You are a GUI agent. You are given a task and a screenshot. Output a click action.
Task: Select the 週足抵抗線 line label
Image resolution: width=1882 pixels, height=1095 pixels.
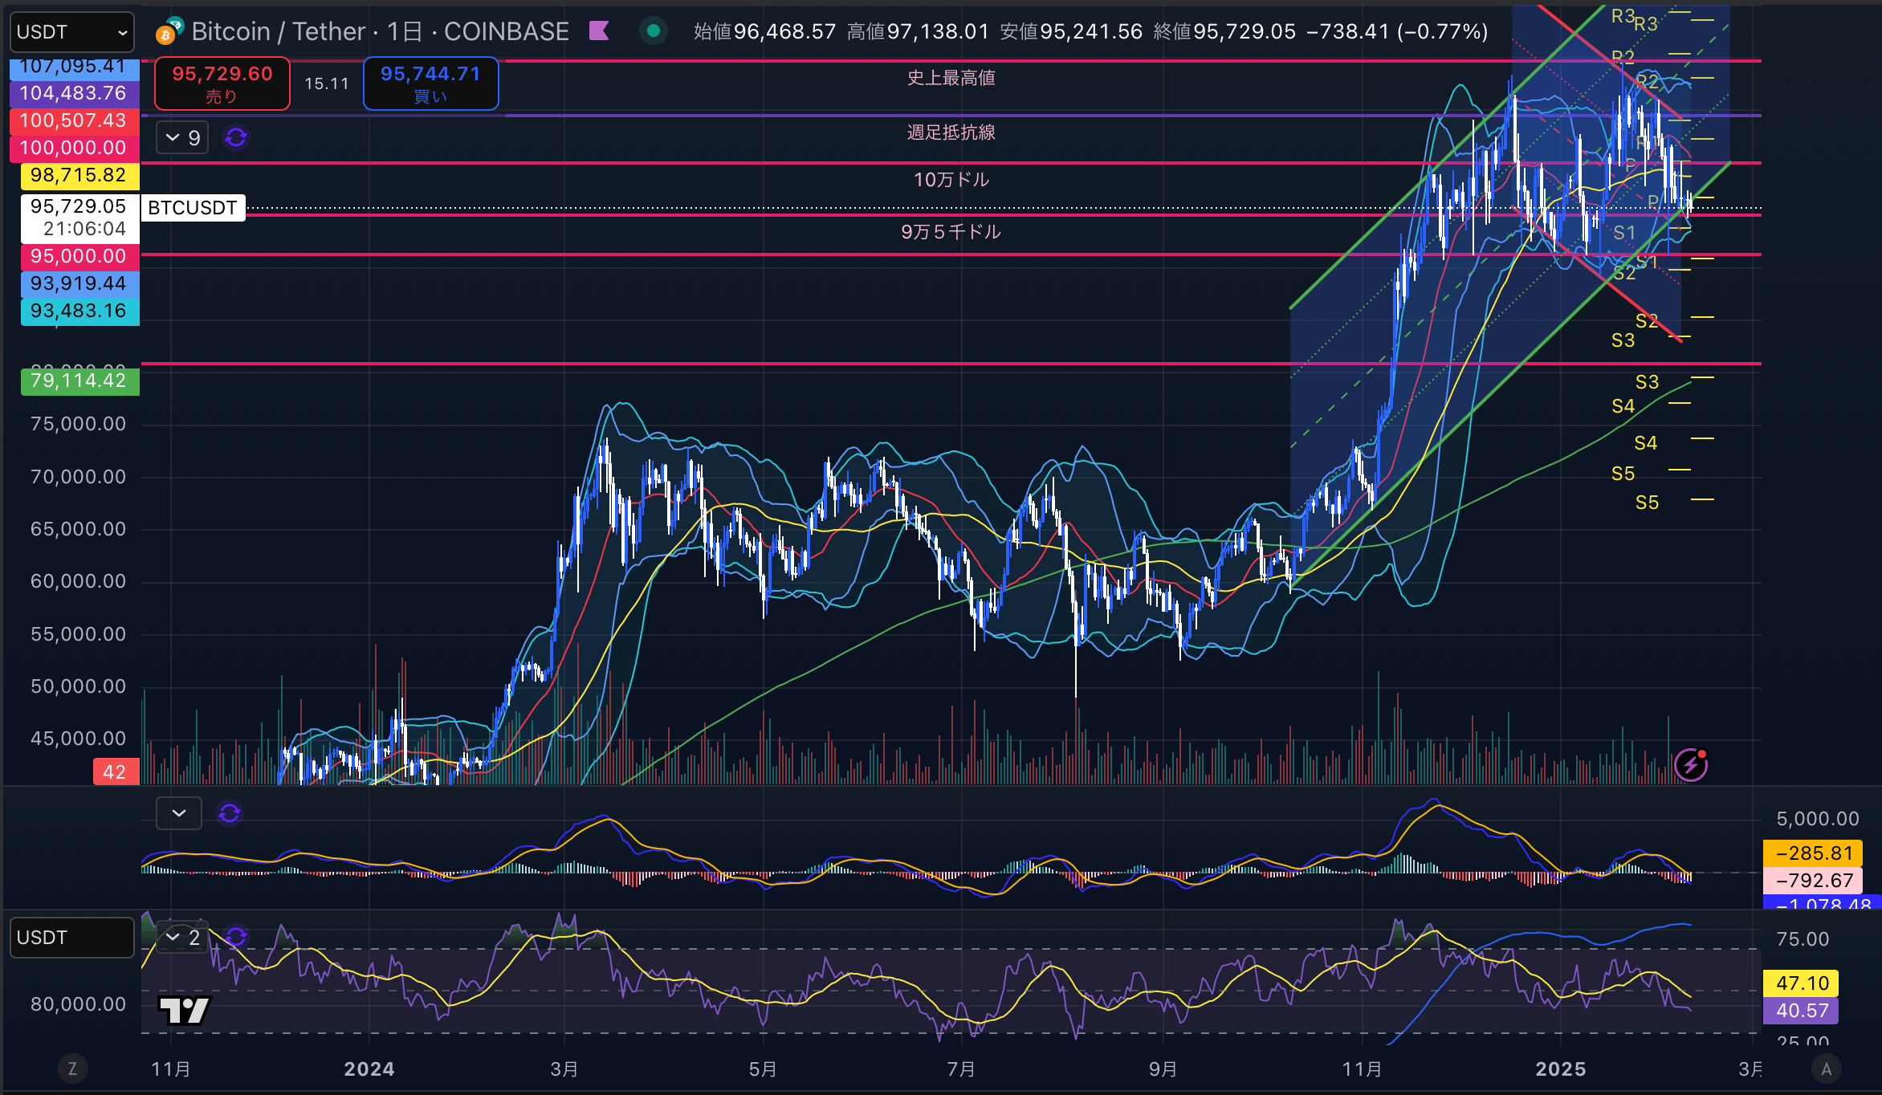[x=951, y=132]
